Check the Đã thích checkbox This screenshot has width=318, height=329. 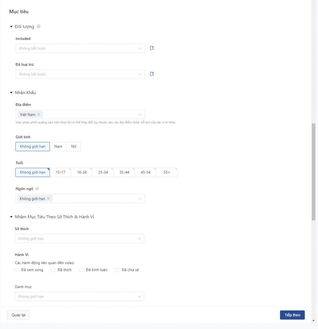click(53, 270)
